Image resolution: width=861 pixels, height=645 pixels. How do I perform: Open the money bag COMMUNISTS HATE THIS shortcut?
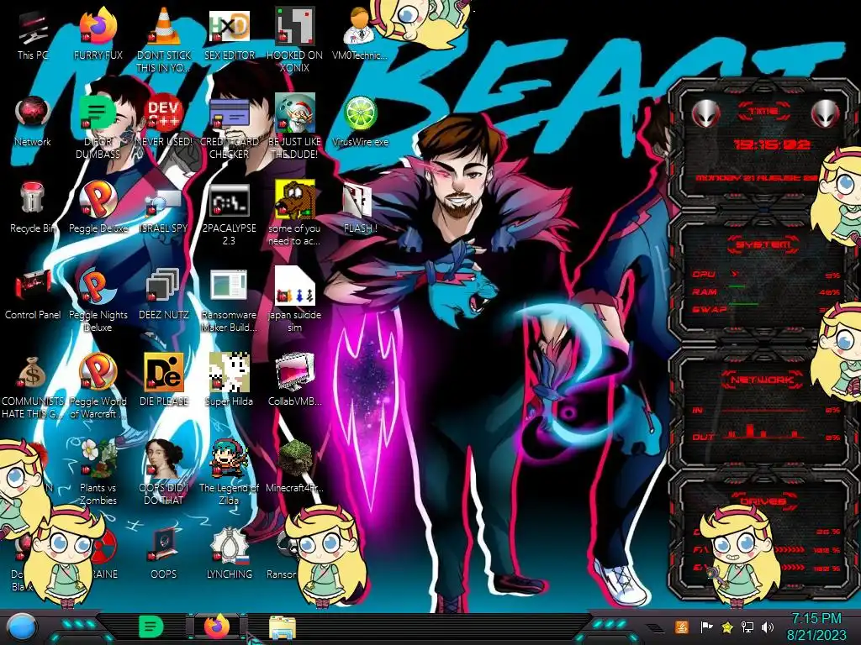[x=33, y=387]
